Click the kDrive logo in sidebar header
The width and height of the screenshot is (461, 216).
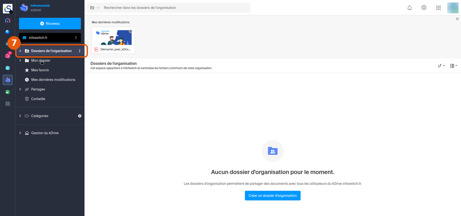point(24,8)
